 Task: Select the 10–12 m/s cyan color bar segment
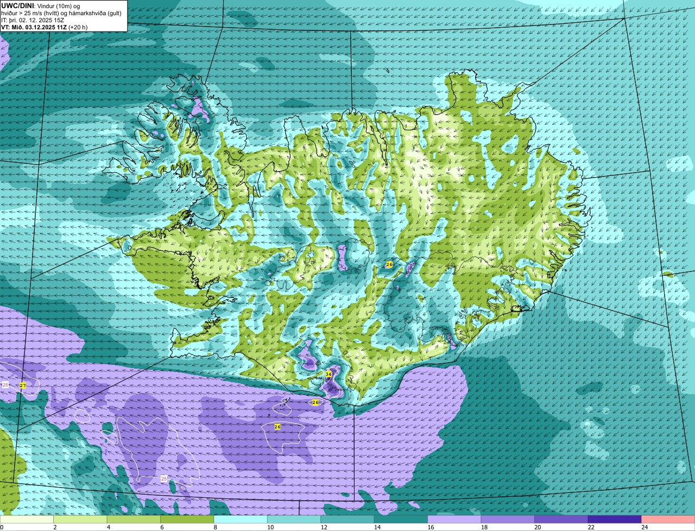click(294, 520)
